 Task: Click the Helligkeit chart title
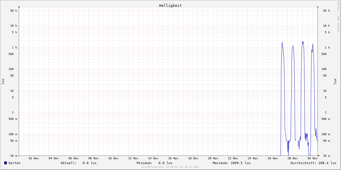pyautogui.click(x=170, y=5)
